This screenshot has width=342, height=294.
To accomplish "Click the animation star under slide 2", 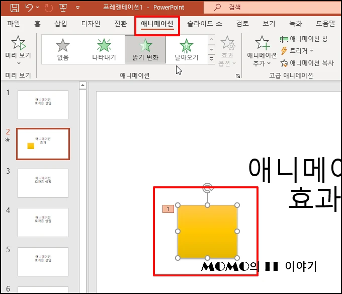I will (x=8, y=139).
